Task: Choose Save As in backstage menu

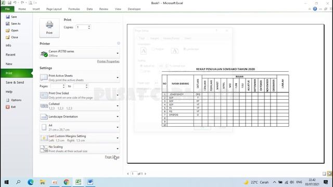Action: click(x=13, y=23)
